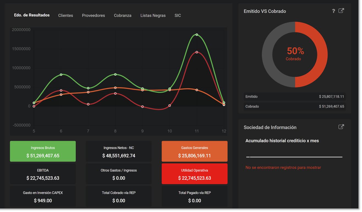Click the green Ingresos Brutos tile
Image resolution: width=362 pixels, height=212 pixels.
click(x=43, y=151)
